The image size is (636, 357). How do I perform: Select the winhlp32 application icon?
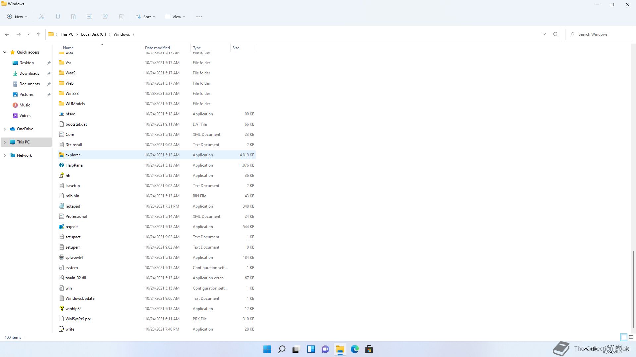pos(61,309)
